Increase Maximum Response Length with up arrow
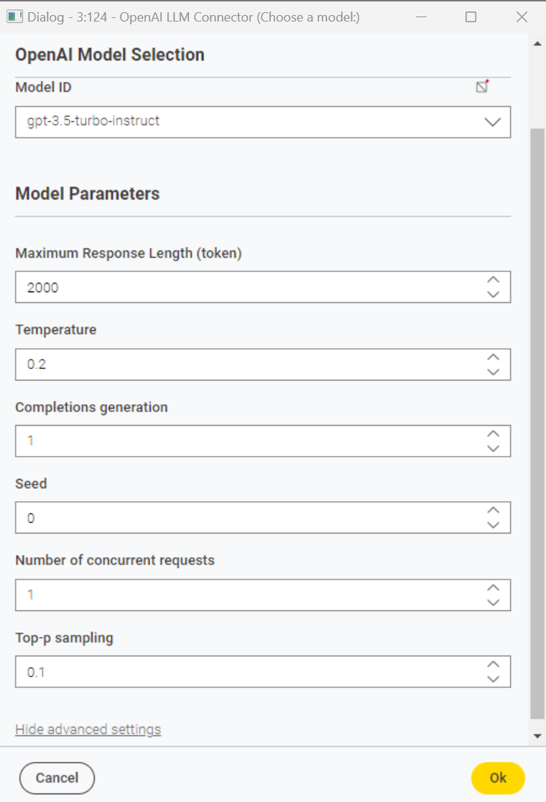This screenshot has width=546, height=802. [494, 280]
